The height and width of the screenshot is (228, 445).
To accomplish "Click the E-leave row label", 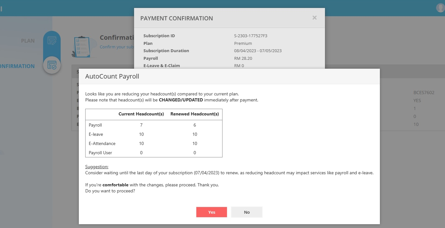I will pos(96,134).
